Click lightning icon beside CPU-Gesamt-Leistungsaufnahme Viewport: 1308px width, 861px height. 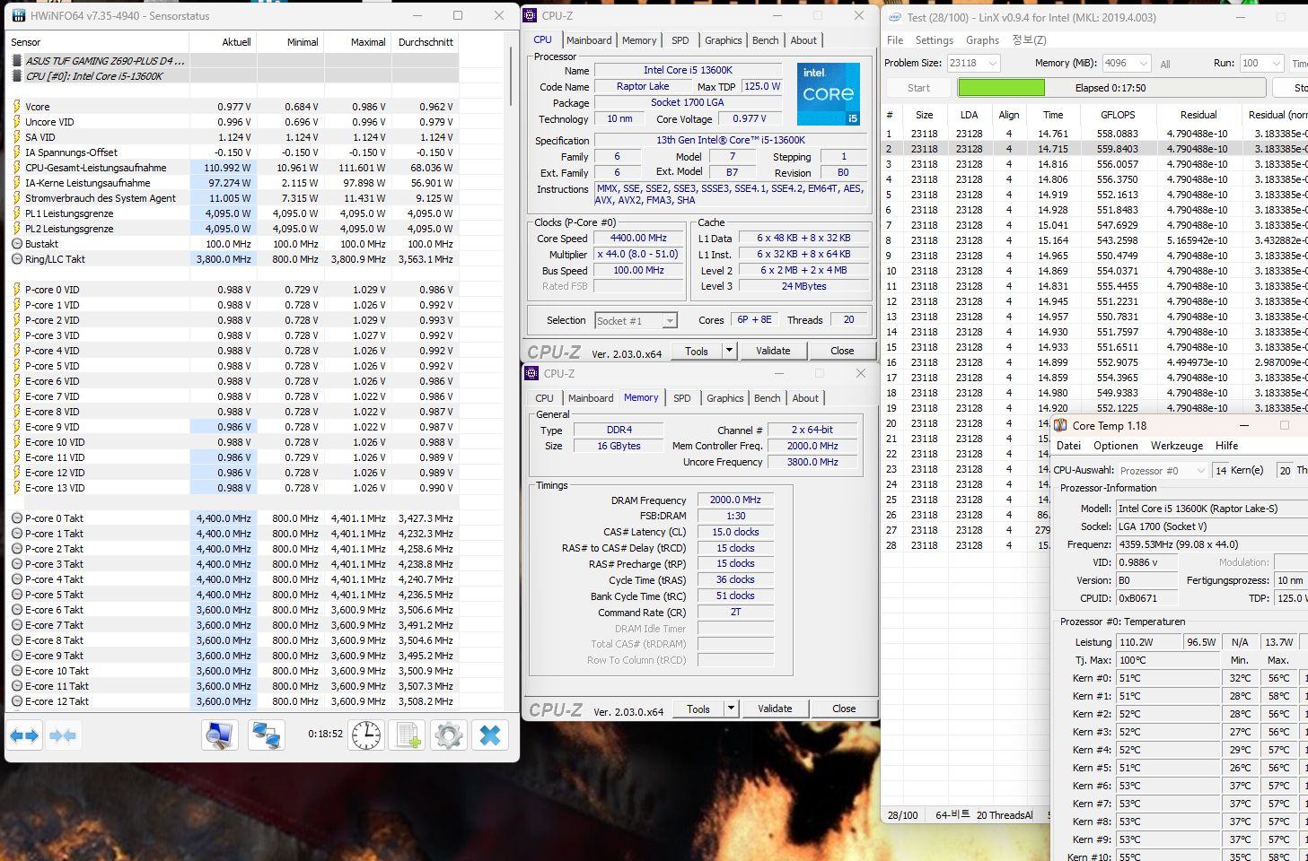(16, 167)
